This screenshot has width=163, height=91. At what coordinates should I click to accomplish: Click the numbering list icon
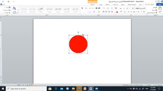click(x=108, y=8)
